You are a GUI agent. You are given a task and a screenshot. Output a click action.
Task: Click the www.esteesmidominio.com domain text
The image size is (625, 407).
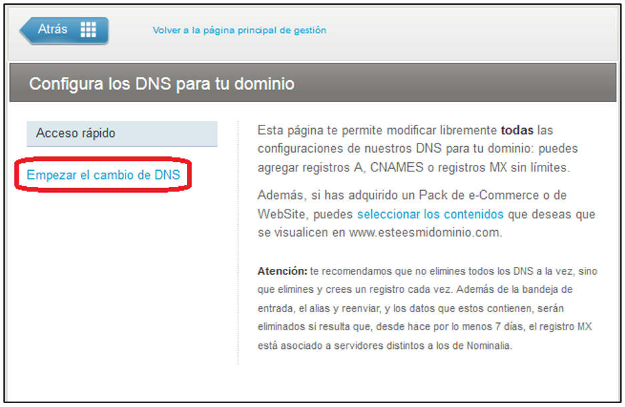(424, 234)
